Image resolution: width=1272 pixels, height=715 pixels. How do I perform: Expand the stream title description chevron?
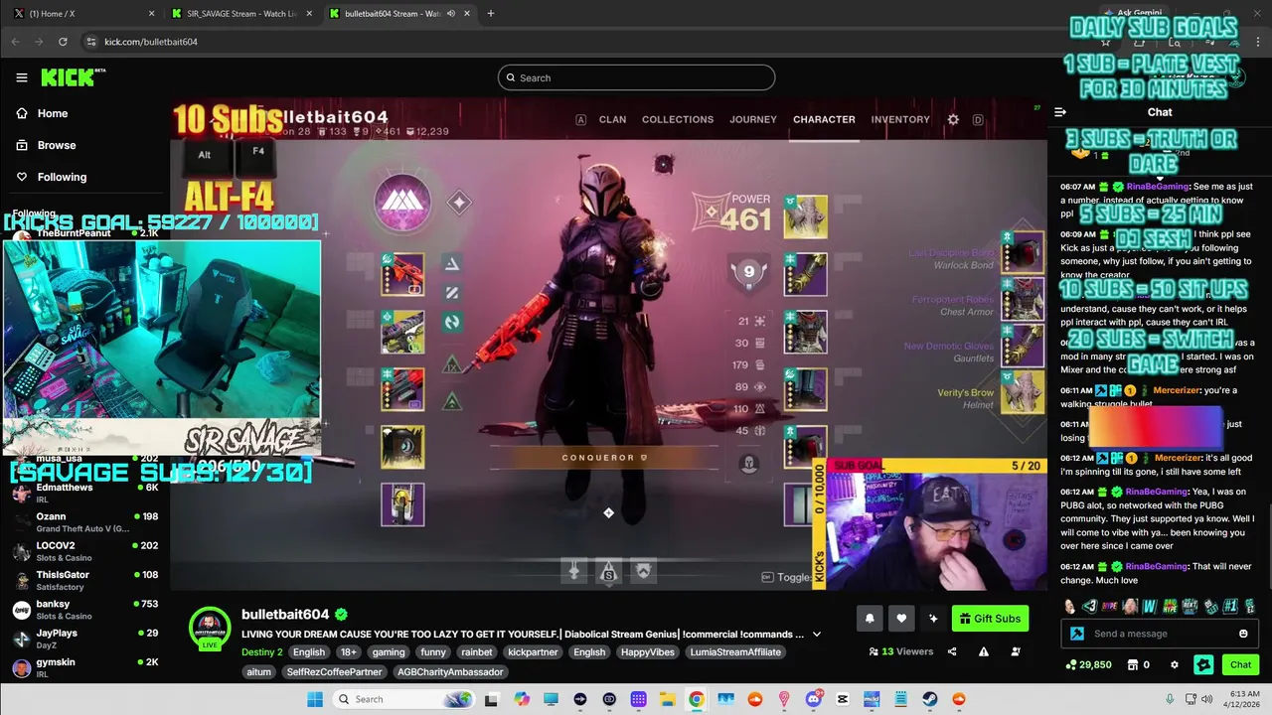817,634
